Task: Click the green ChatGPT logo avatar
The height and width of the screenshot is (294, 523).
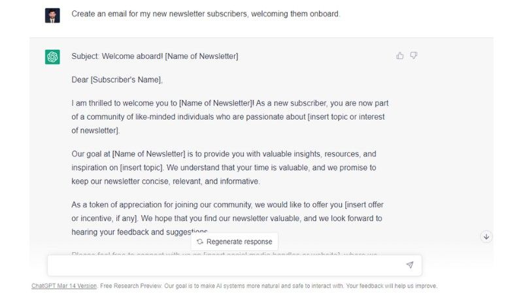Action: click(x=52, y=57)
